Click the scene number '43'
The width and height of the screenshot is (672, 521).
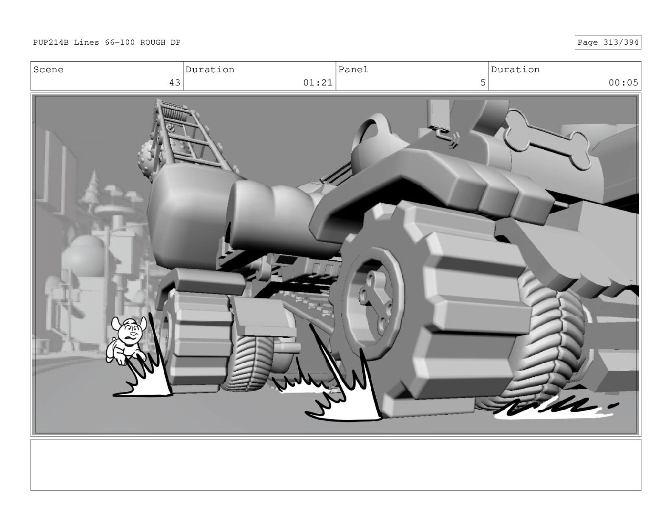click(175, 83)
